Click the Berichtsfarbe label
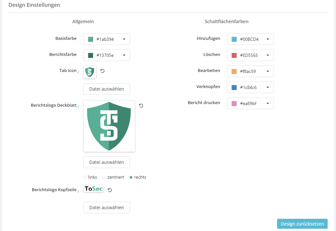This screenshot has width=336, height=231. point(63,55)
